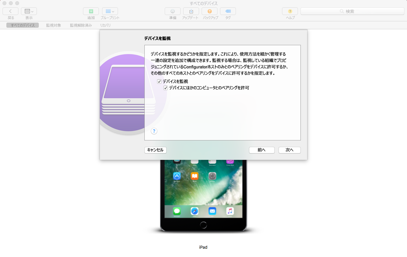
Task: Click the green 追加 add button
Action: click(x=91, y=11)
